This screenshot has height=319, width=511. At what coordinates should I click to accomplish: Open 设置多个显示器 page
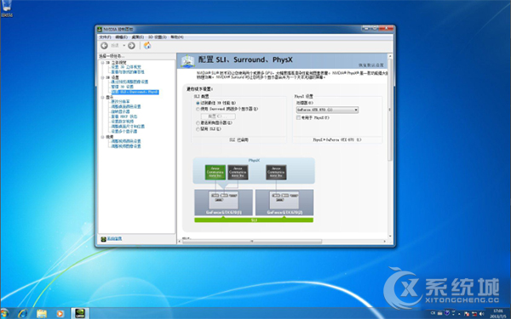[124, 132]
